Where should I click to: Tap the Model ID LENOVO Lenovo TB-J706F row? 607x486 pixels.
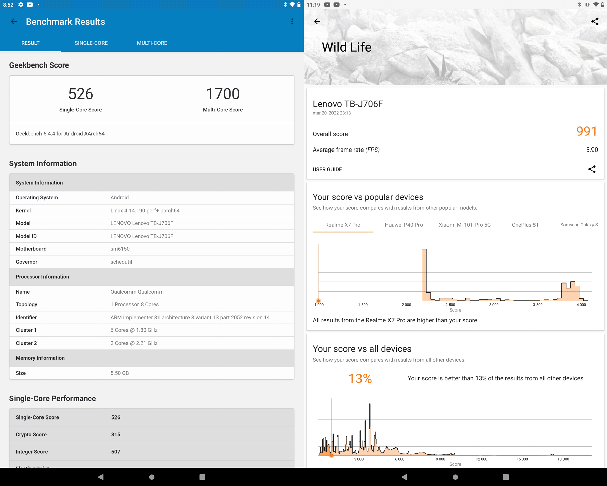[152, 236]
